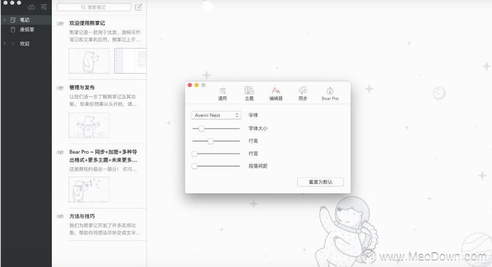Open the note 方法与技巧
This screenshot has height=267, width=492.
(100, 224)
